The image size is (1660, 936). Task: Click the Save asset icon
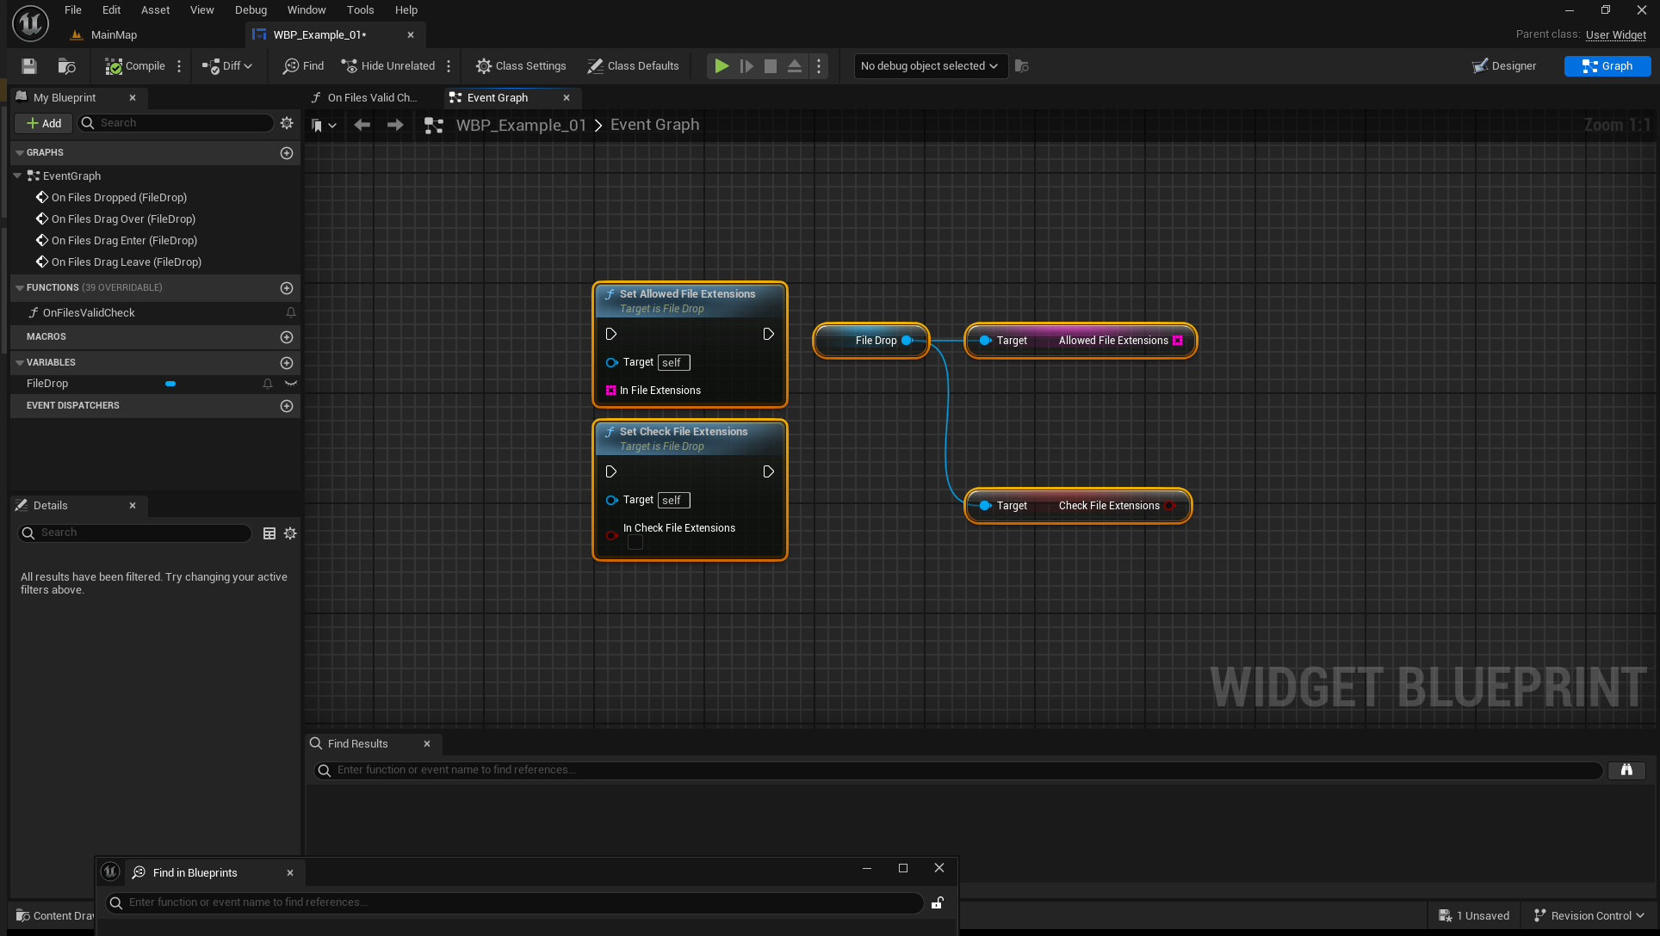(29, 66)
